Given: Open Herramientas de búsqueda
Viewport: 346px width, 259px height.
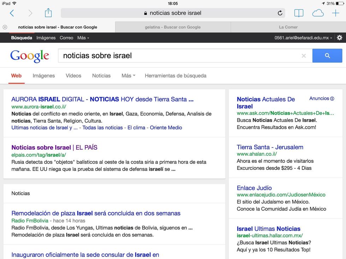Looking at the screenshot, I should coord(175,76).
